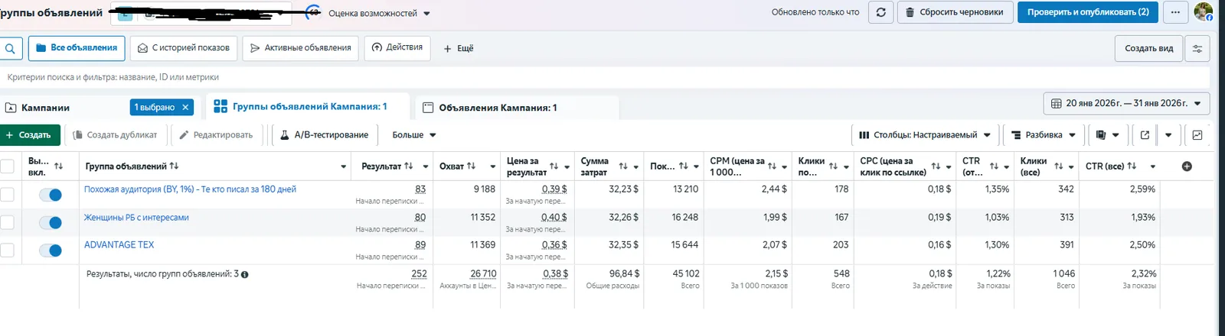
Task: Tick the checkbox for ADVANTAGE TEX row
Action: (x=7, y=250)
